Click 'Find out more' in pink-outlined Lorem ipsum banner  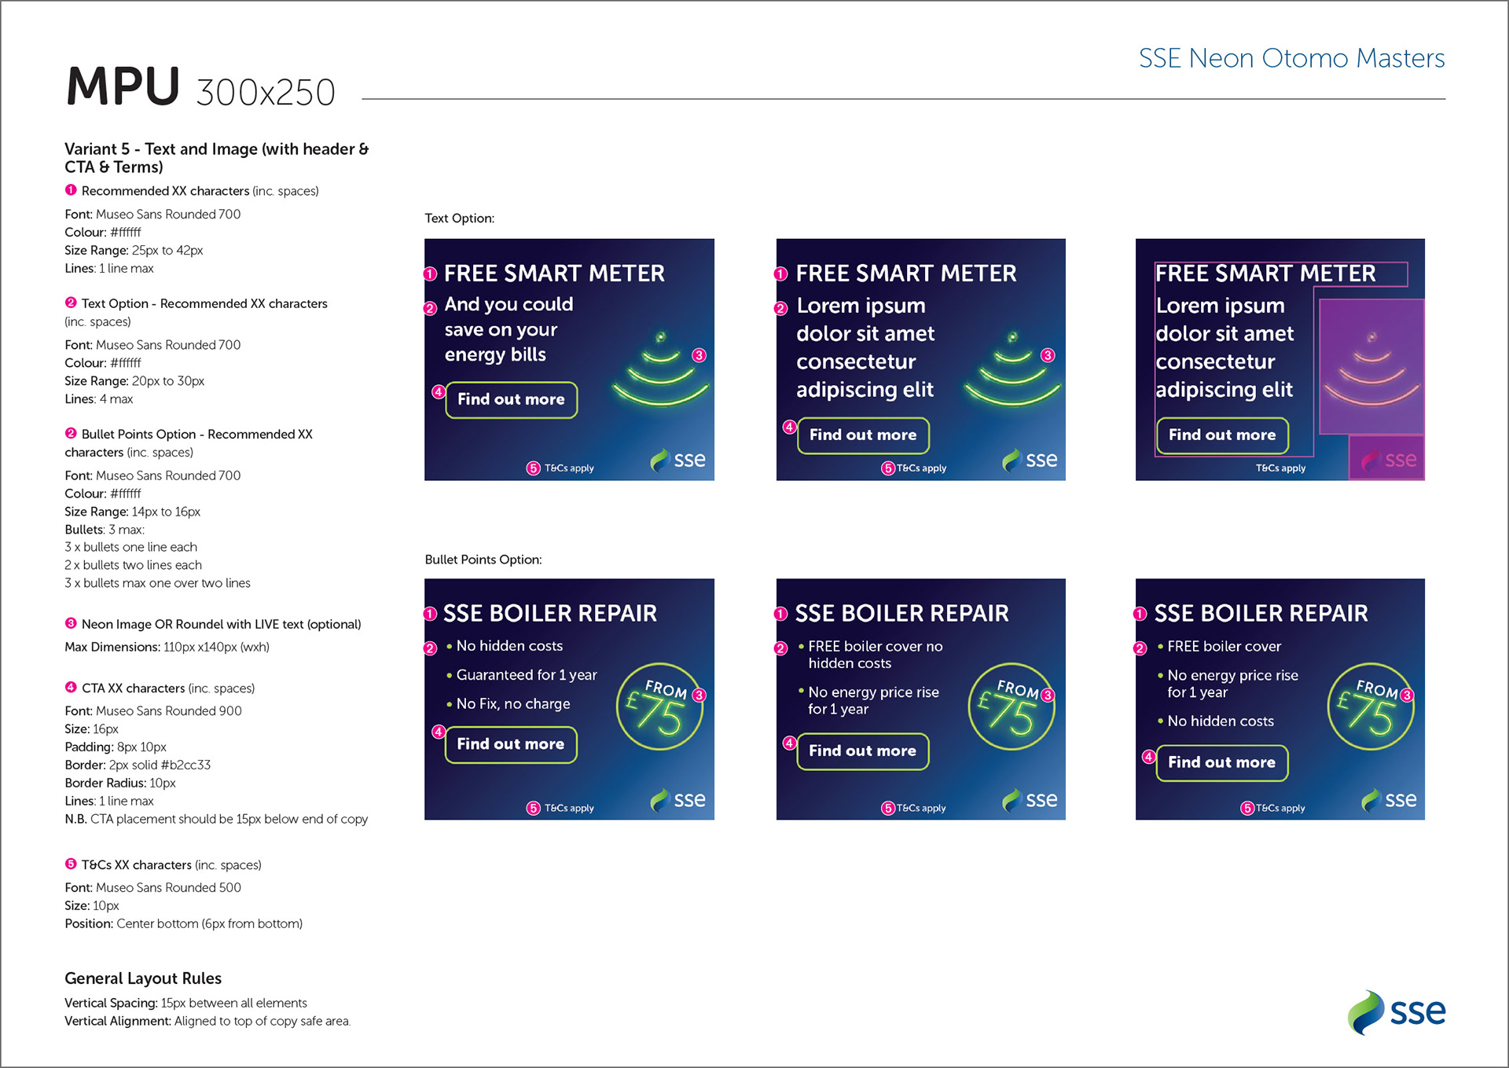coord(1222,435)
